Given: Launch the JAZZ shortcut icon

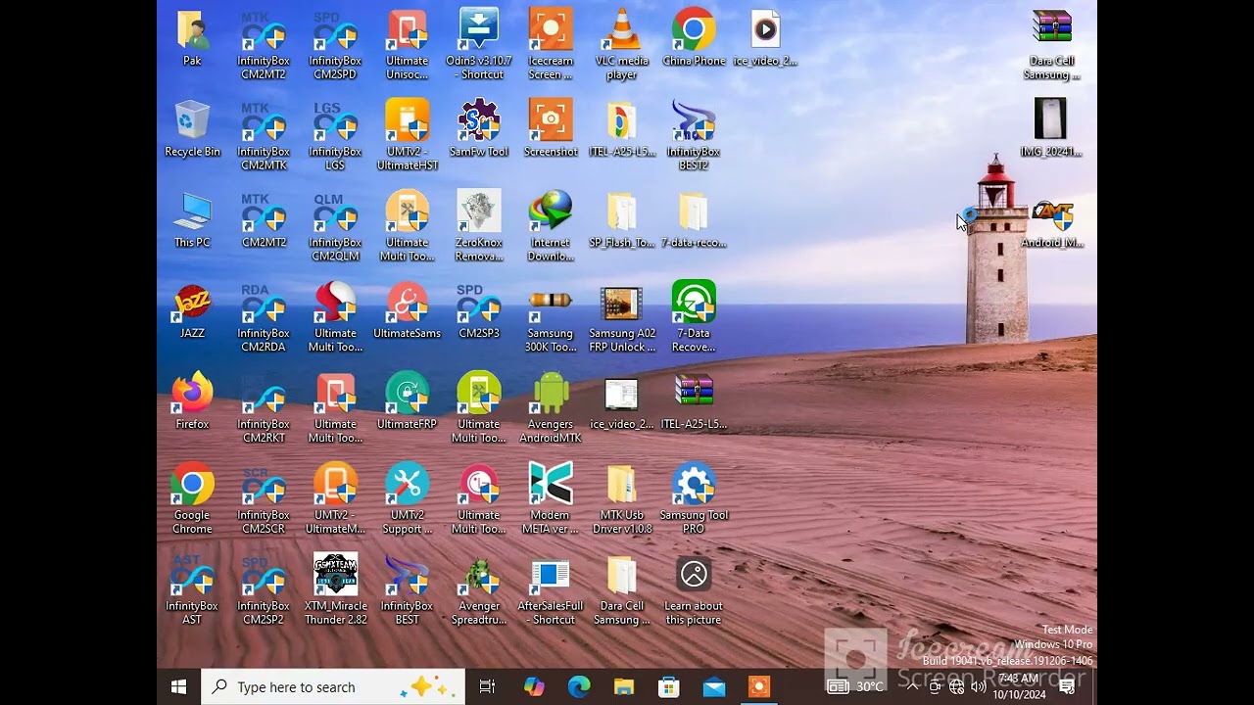Looking at the screenshot, I should click(192, 304).
